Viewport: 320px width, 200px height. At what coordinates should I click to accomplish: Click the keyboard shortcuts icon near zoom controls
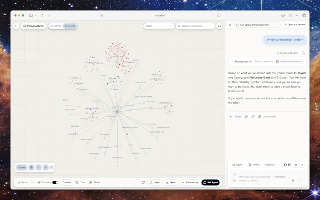(52, 167)
